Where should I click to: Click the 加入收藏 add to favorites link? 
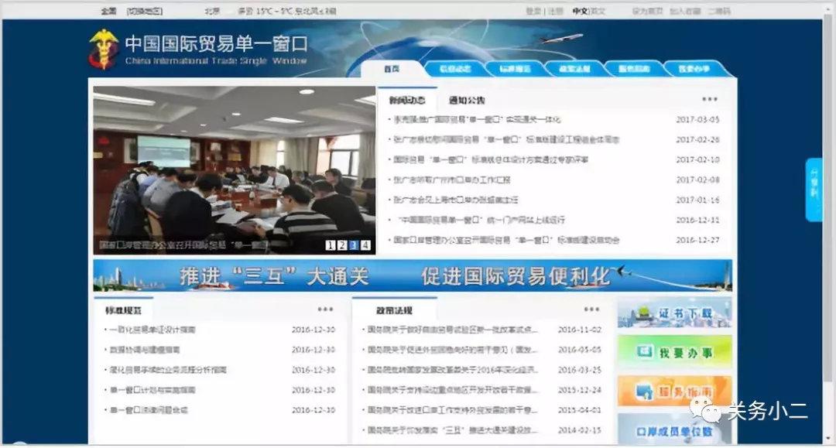tap(684, 11)
